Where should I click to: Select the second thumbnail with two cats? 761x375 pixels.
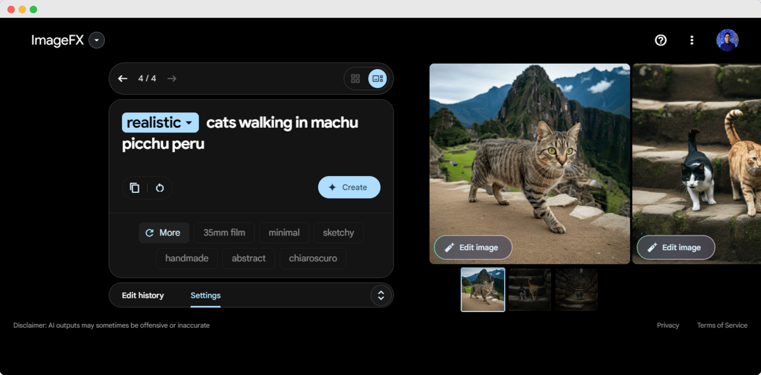(x=530, y=290)
